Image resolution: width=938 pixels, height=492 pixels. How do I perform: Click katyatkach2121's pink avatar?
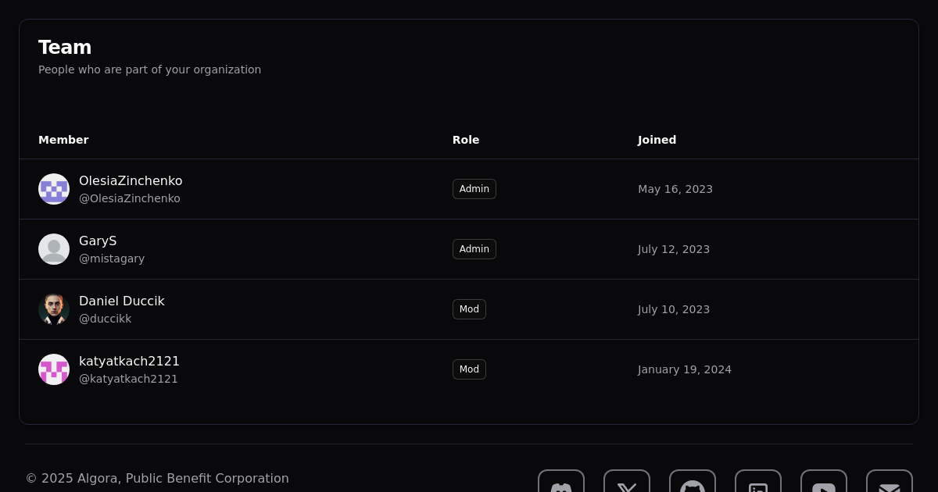[54, 369]
